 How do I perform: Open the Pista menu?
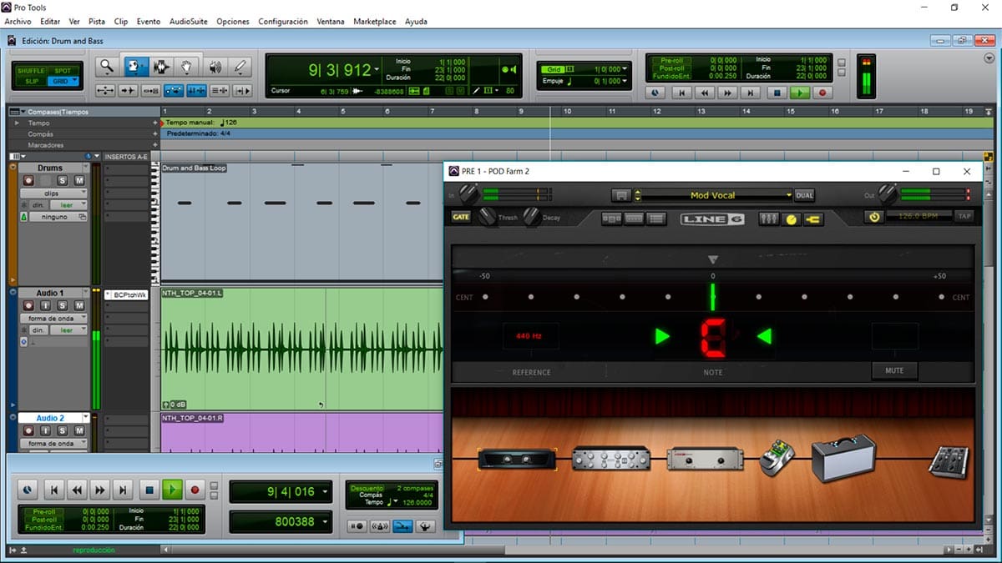(97, 21)
